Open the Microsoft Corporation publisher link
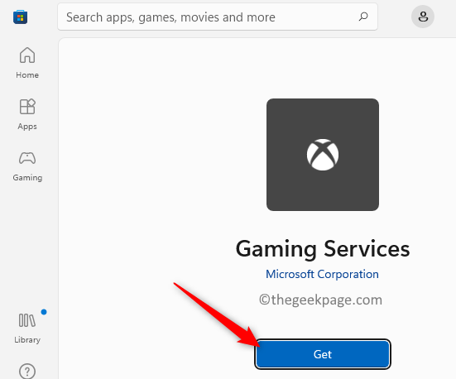 click(x=322, y=274)
